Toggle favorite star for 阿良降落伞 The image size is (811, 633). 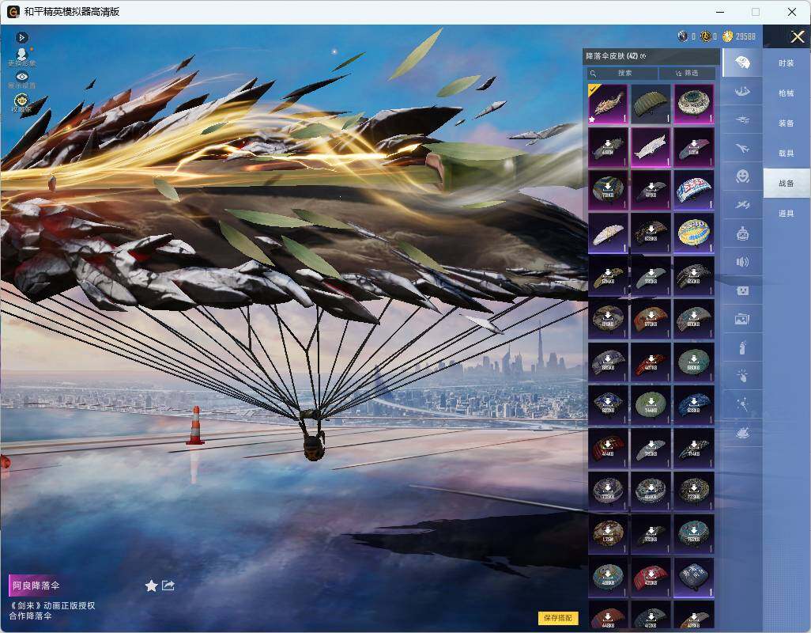(x=151, y=586)
